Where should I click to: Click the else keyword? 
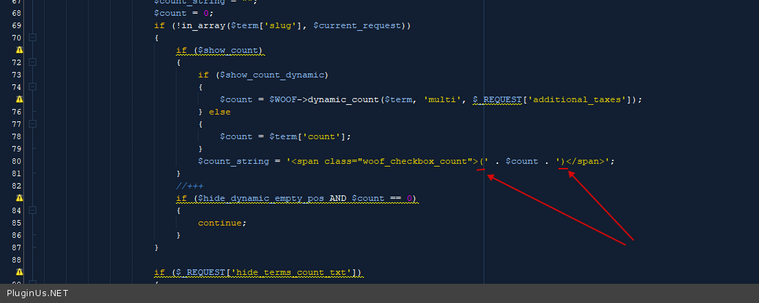click(x=220, y=112)
